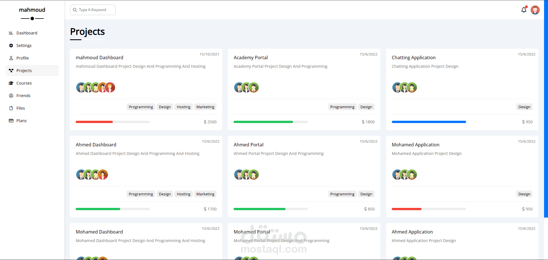Click the Design tag on Mohamed Application
This screenshot has width=548, height=260.
pos(524,194)
